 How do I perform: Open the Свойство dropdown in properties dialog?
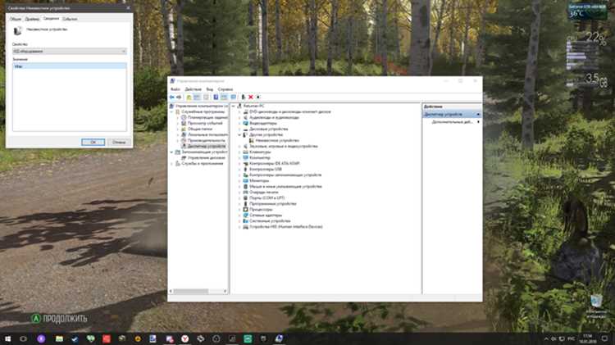tap(70, 52)
